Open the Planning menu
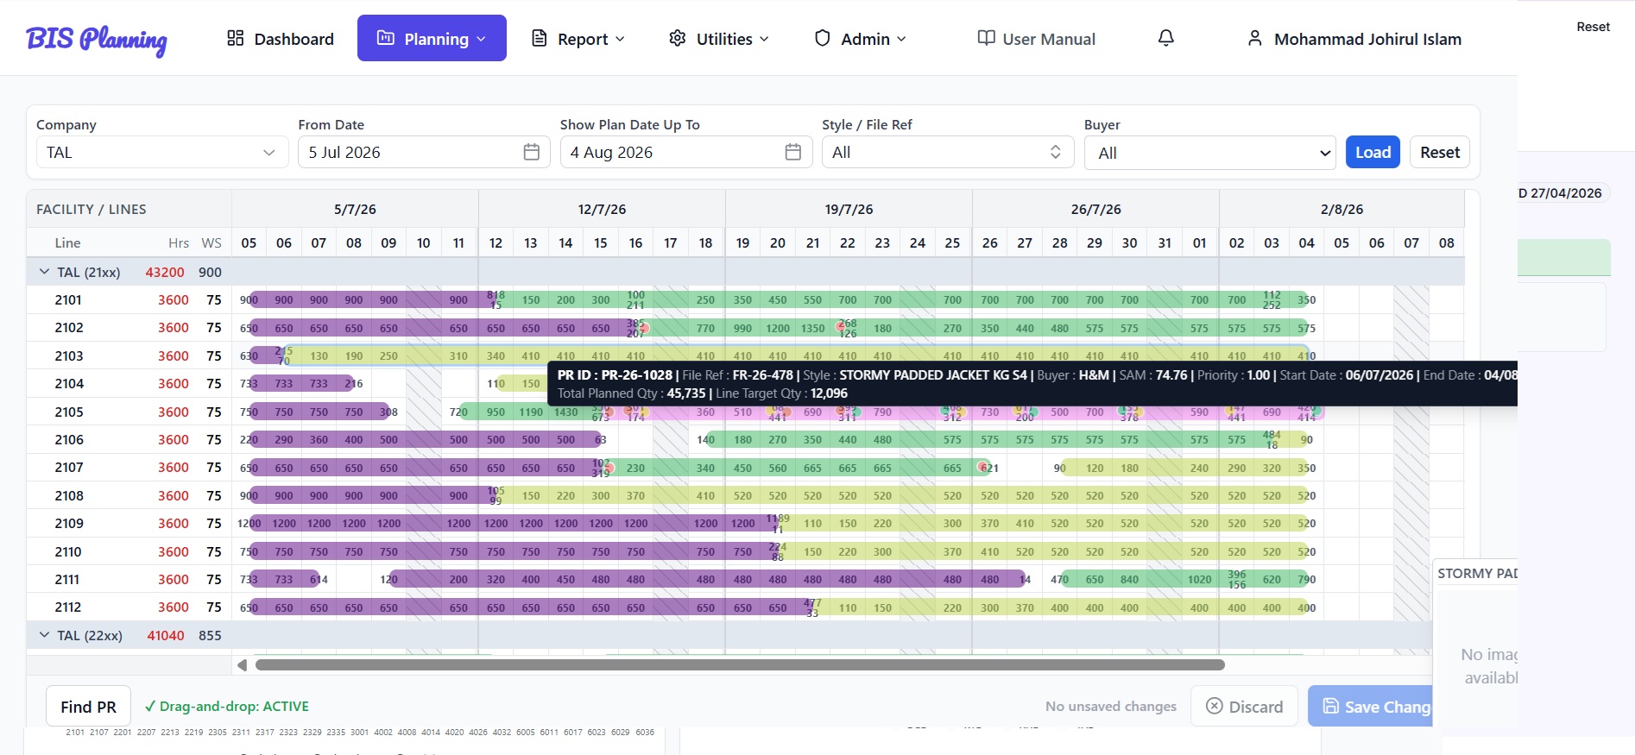Screen dimensions: 1635x755 [432, 38]
